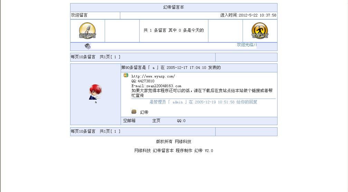Click 网缘科技 in the 版权所有 line

click(183, 142)
